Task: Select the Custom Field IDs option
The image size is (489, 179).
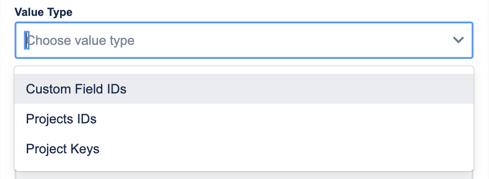Action: click(244, 89)
